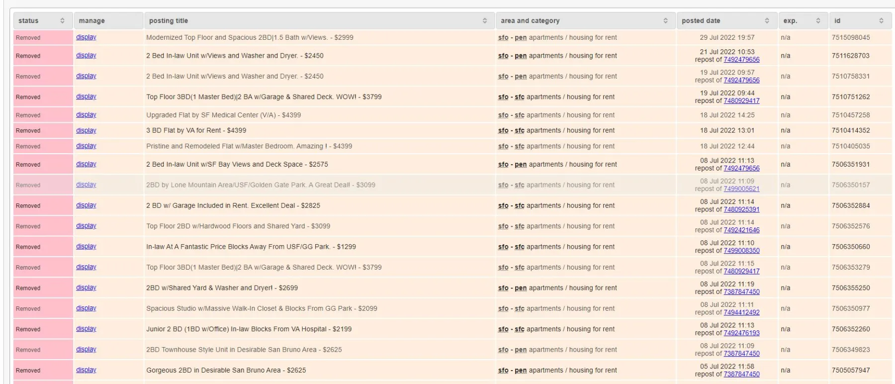
Task: Open display link for posting 7510758331
Action: click(86, 76)
